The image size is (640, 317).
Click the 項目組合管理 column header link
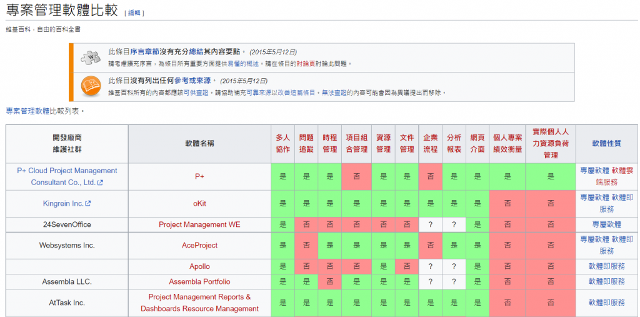(357, 143)
